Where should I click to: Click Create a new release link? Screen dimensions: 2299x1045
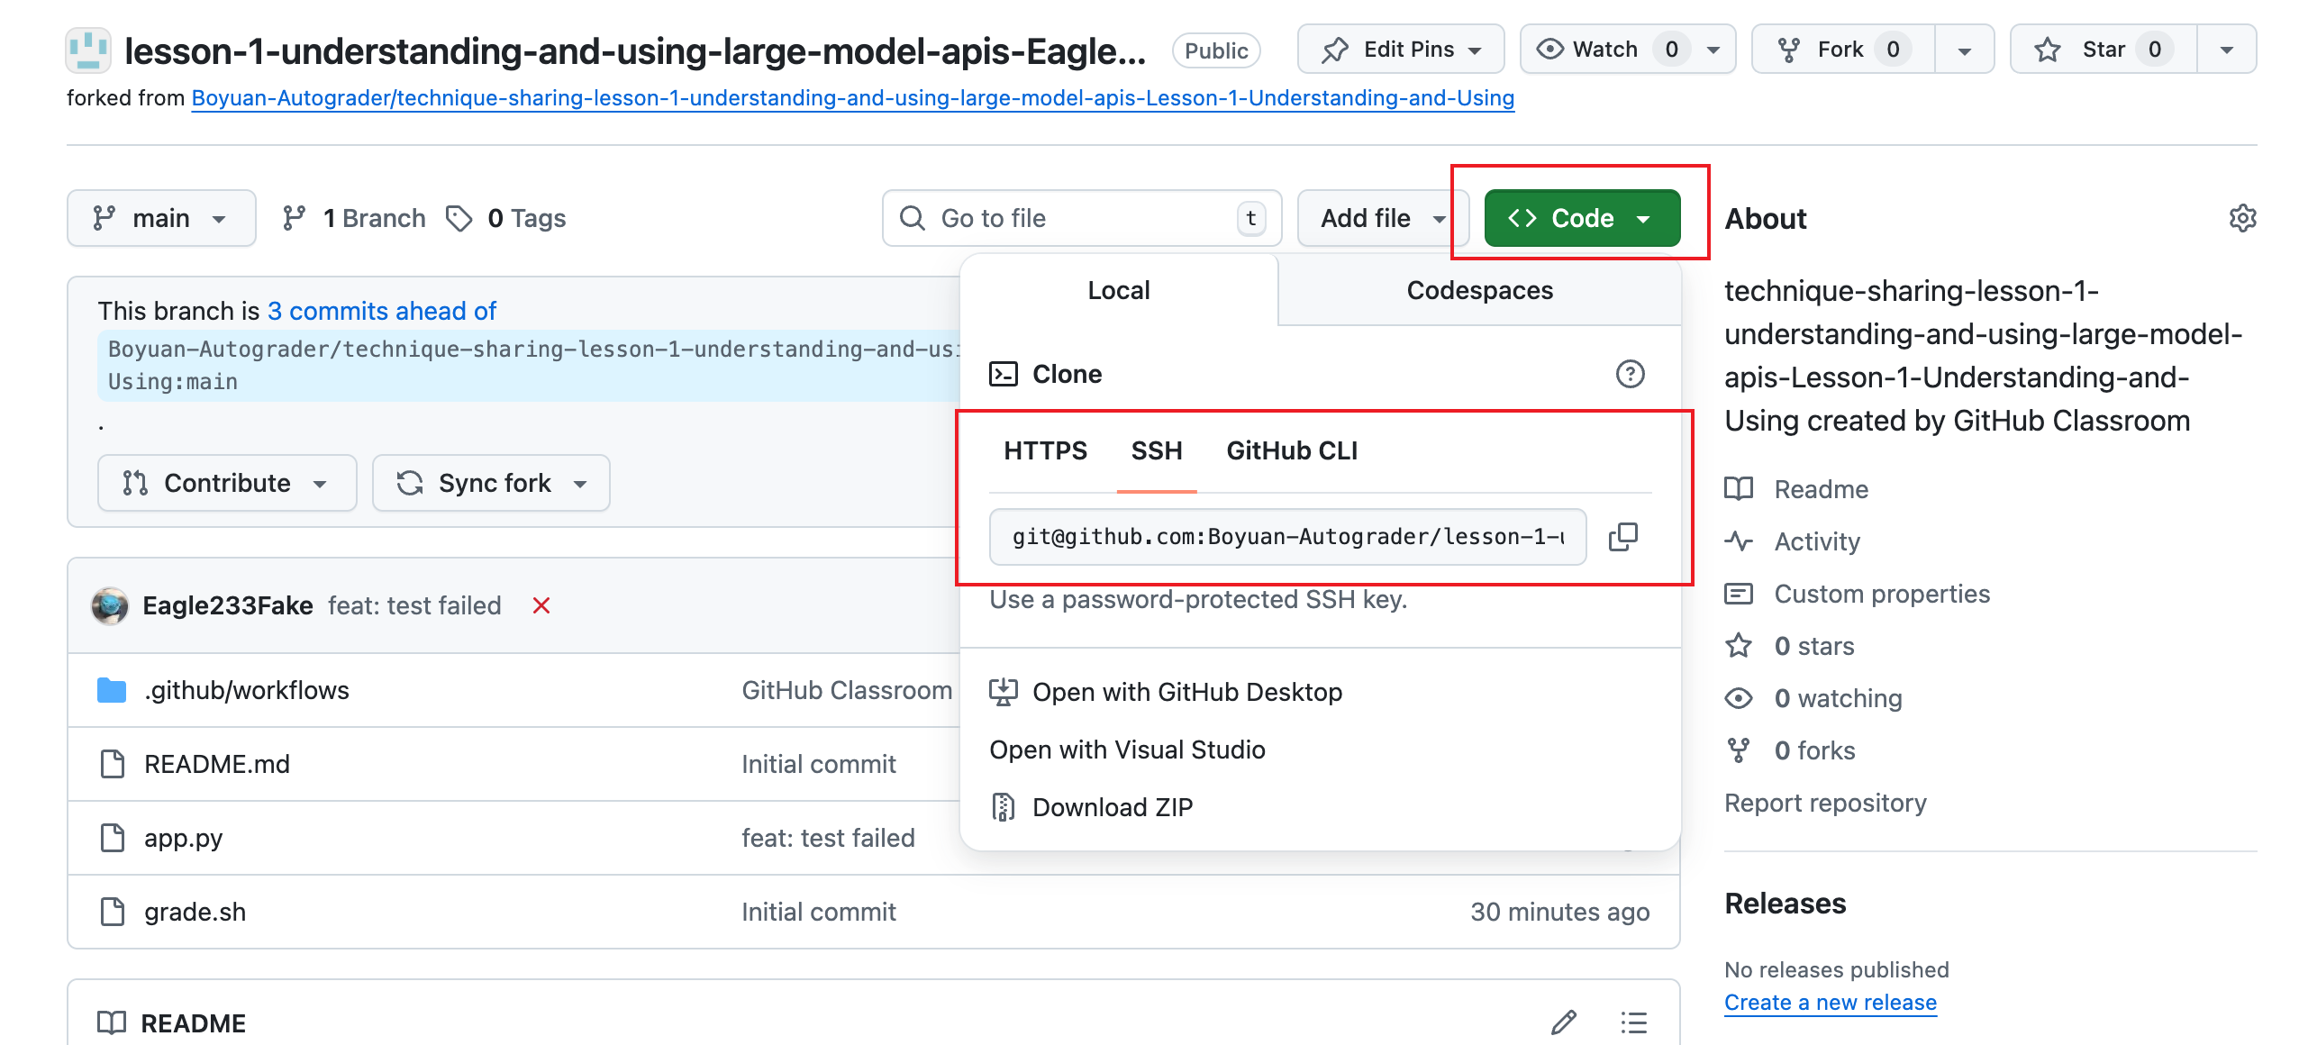tap(1830, 1003)
